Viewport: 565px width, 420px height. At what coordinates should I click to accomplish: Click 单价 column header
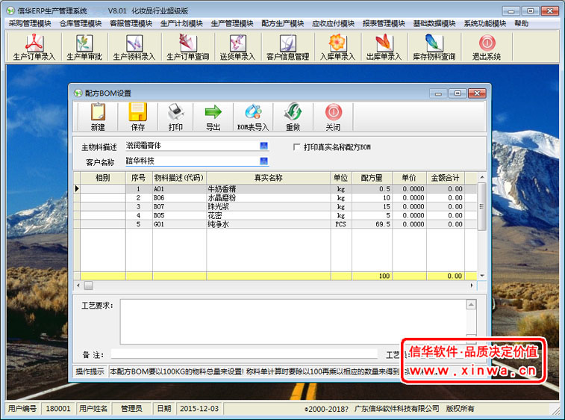409,178
